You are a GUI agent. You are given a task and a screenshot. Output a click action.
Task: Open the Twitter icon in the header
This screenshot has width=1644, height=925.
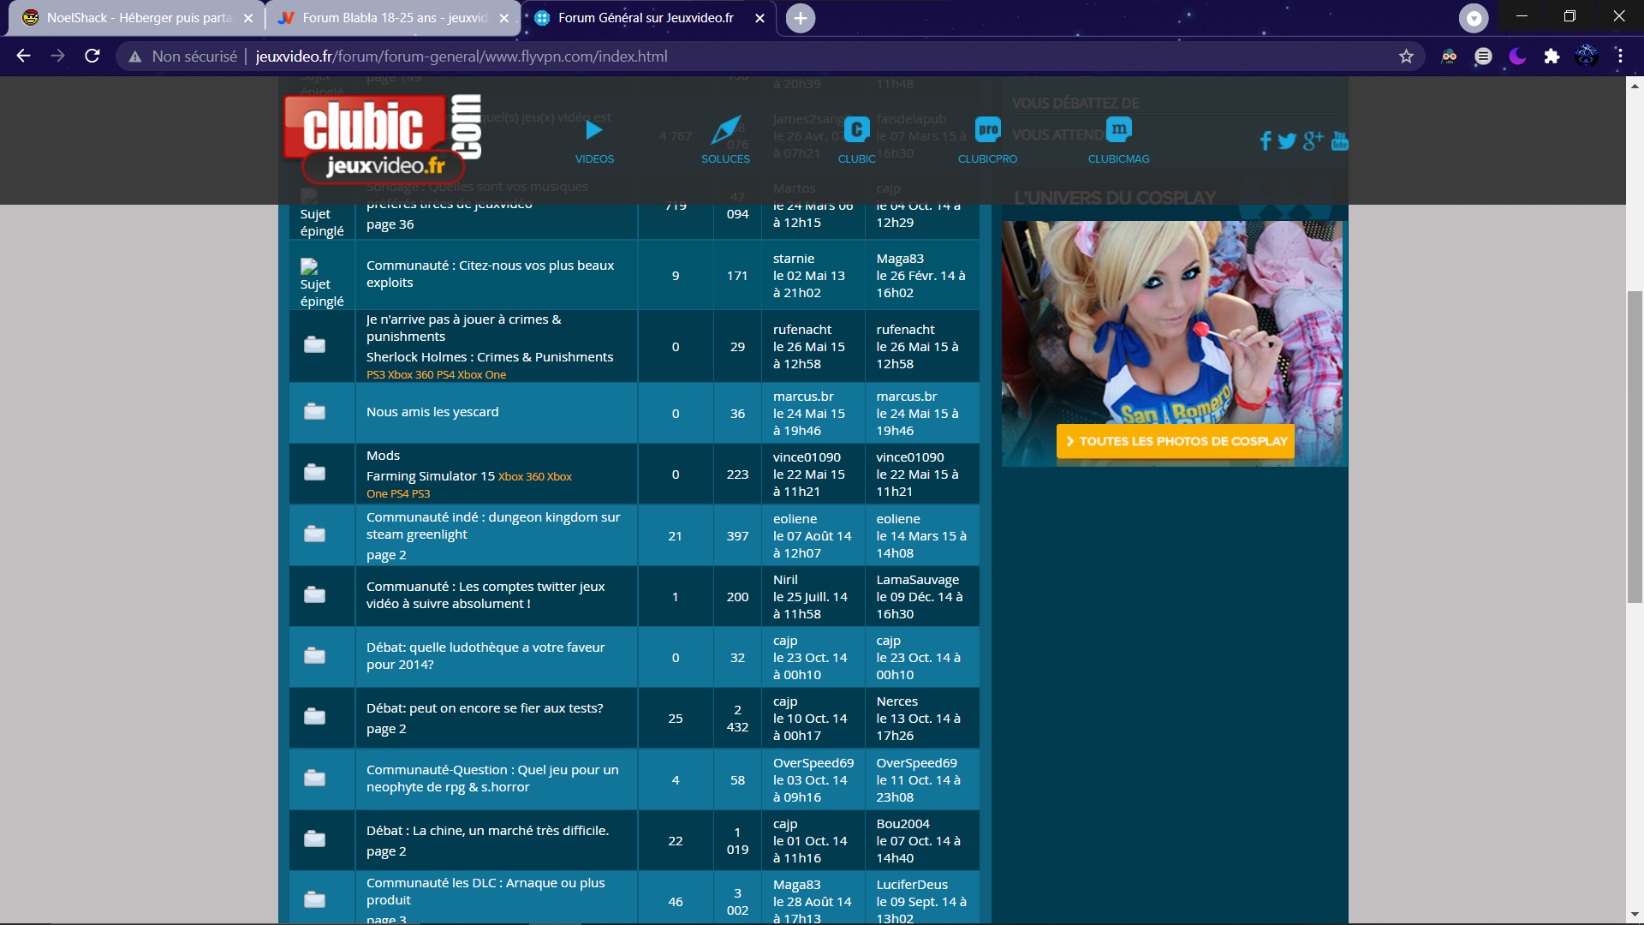(1287, 141)
